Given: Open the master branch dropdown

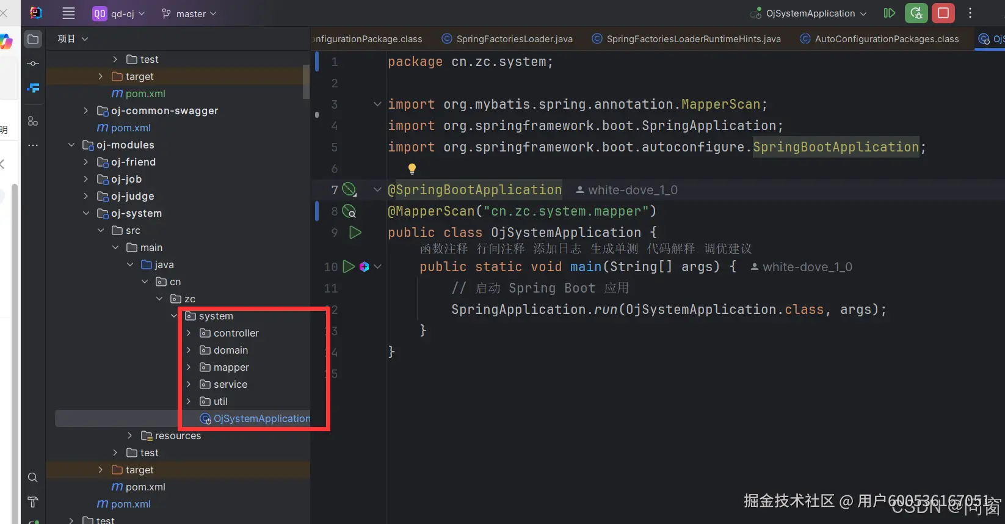Looking at the screenshot, I should (x=189, y=13).
